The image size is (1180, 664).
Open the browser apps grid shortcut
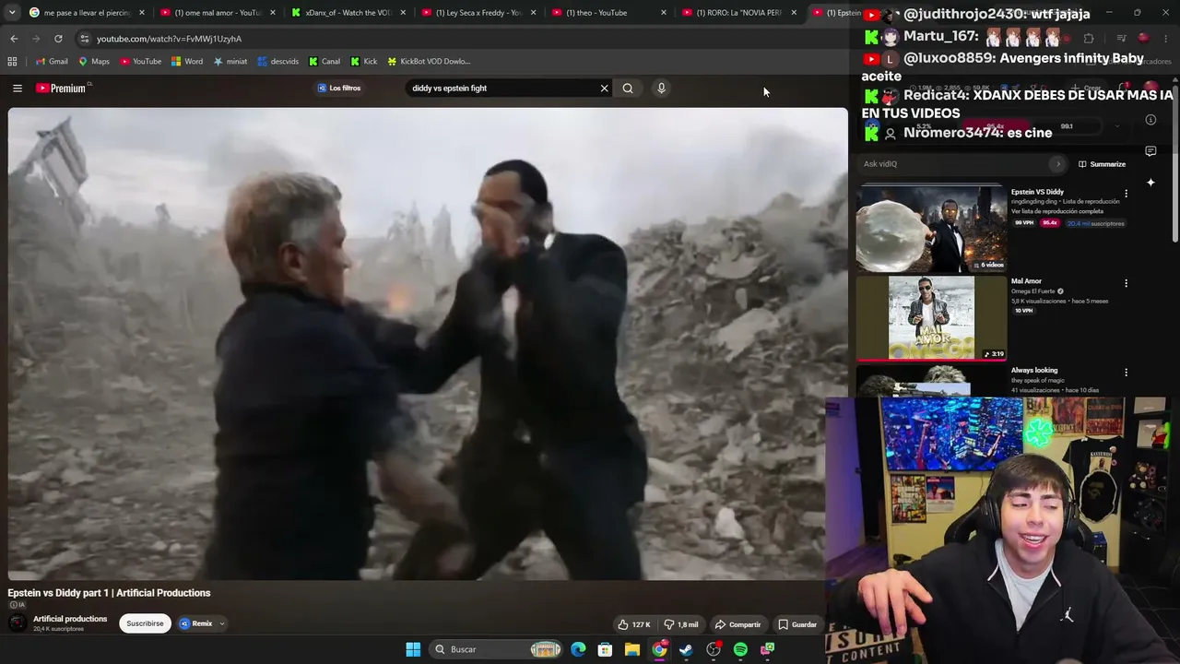(x=12, y=62)
